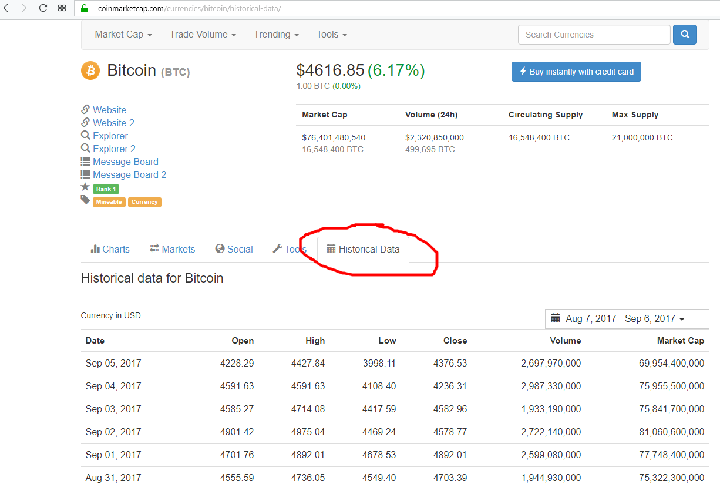Open the Message Board 2 link
Viewport: 720px width, 484px height.
[x=129, y=174]
